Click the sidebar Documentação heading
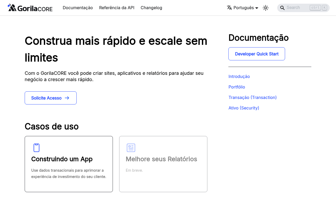This screenshot has width=336, height=210. coord(259,38)
